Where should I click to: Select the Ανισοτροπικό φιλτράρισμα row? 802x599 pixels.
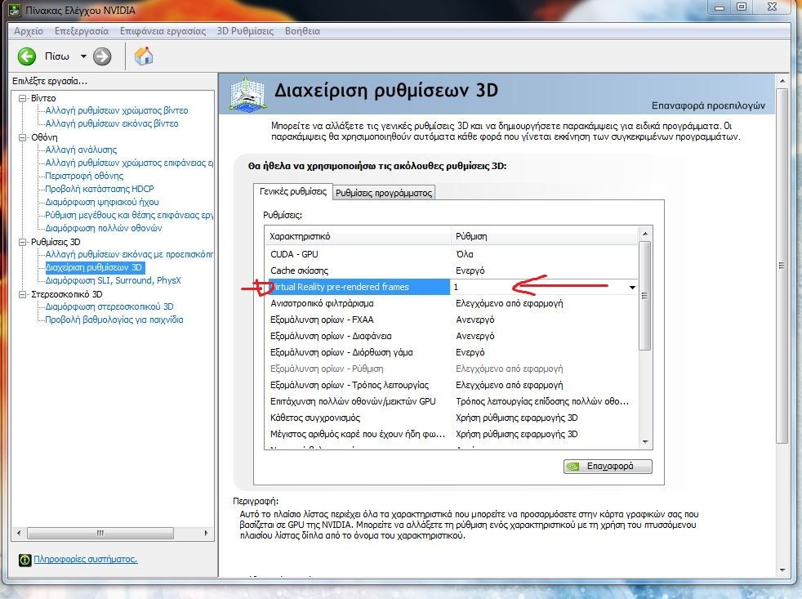click(x=451, y=304)
